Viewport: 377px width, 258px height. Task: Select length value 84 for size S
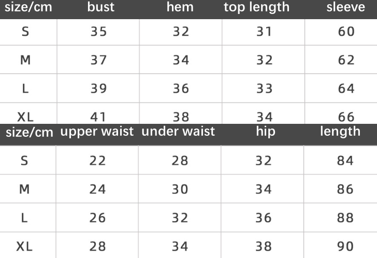(x=345, y=161)
